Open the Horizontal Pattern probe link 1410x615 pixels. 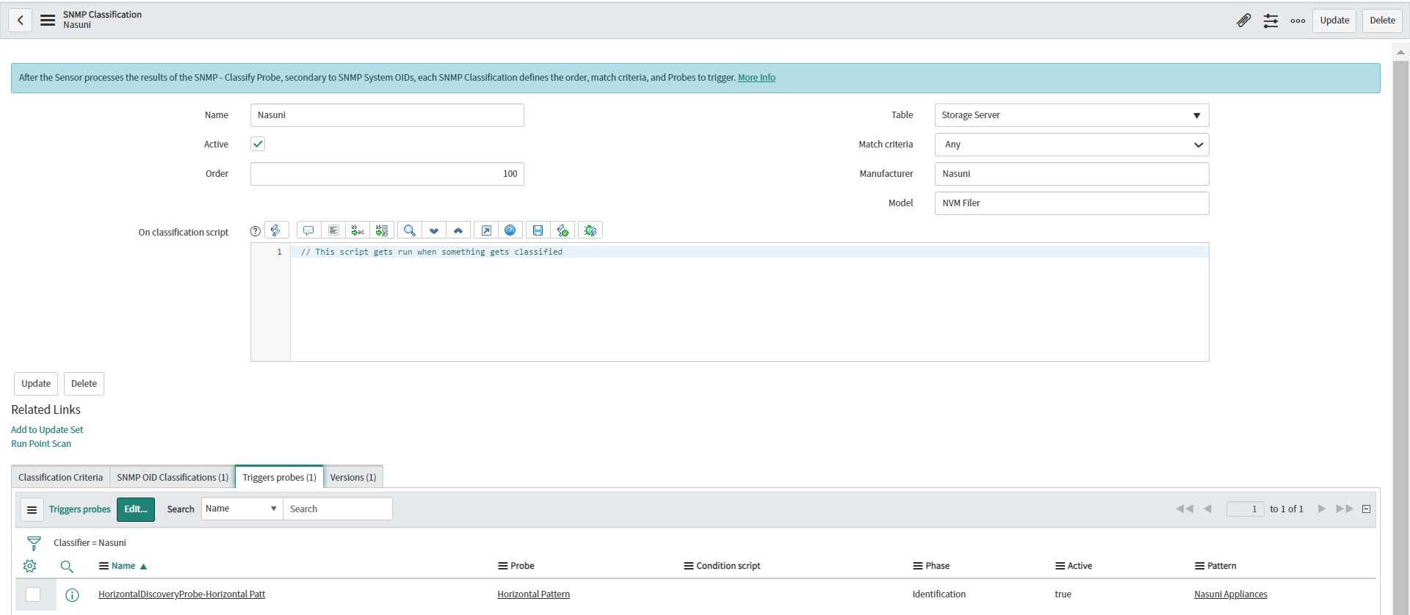pyautogui.click(x=533, y=594)
